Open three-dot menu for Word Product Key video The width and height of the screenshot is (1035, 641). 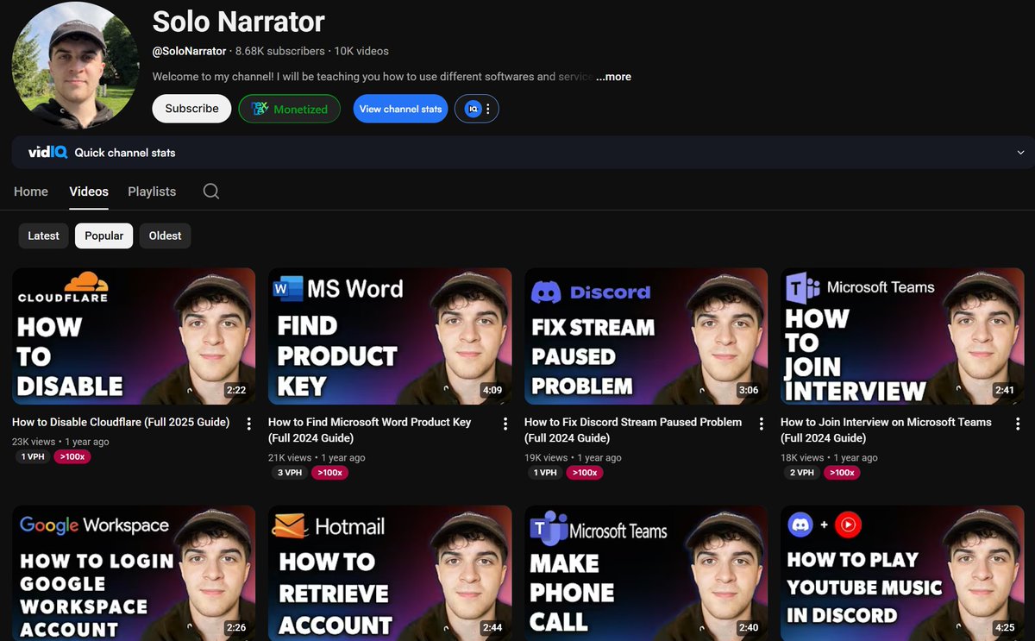[505, 424]
